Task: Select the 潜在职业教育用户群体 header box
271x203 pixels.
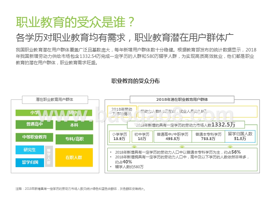Action: 55,99
